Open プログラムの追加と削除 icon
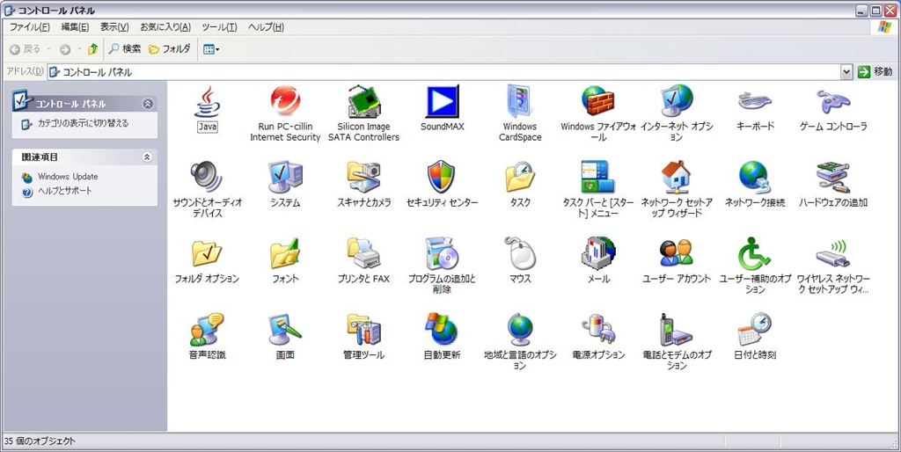The height and width of the screenshot is (452, 901). click(x=442, y=253)
